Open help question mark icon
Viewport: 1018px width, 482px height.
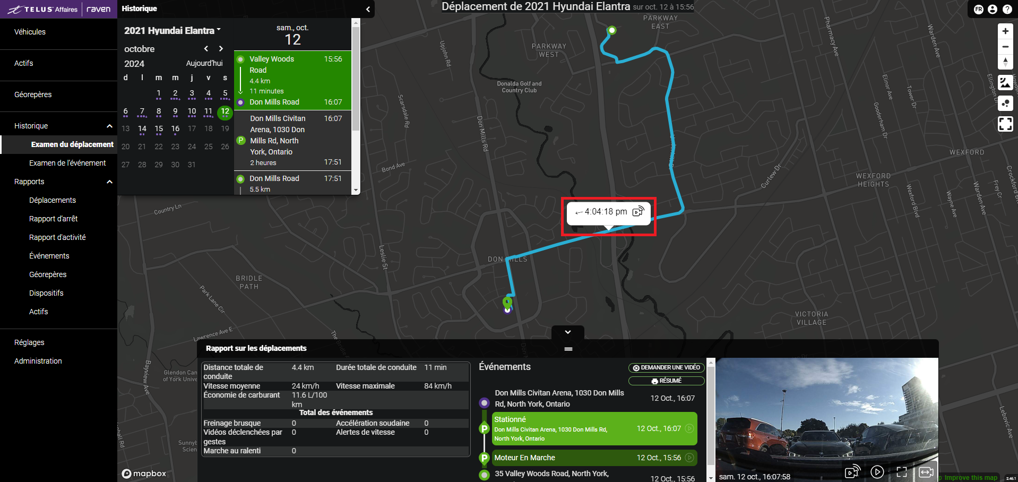pyautogui.click(x=1007, y=10)
